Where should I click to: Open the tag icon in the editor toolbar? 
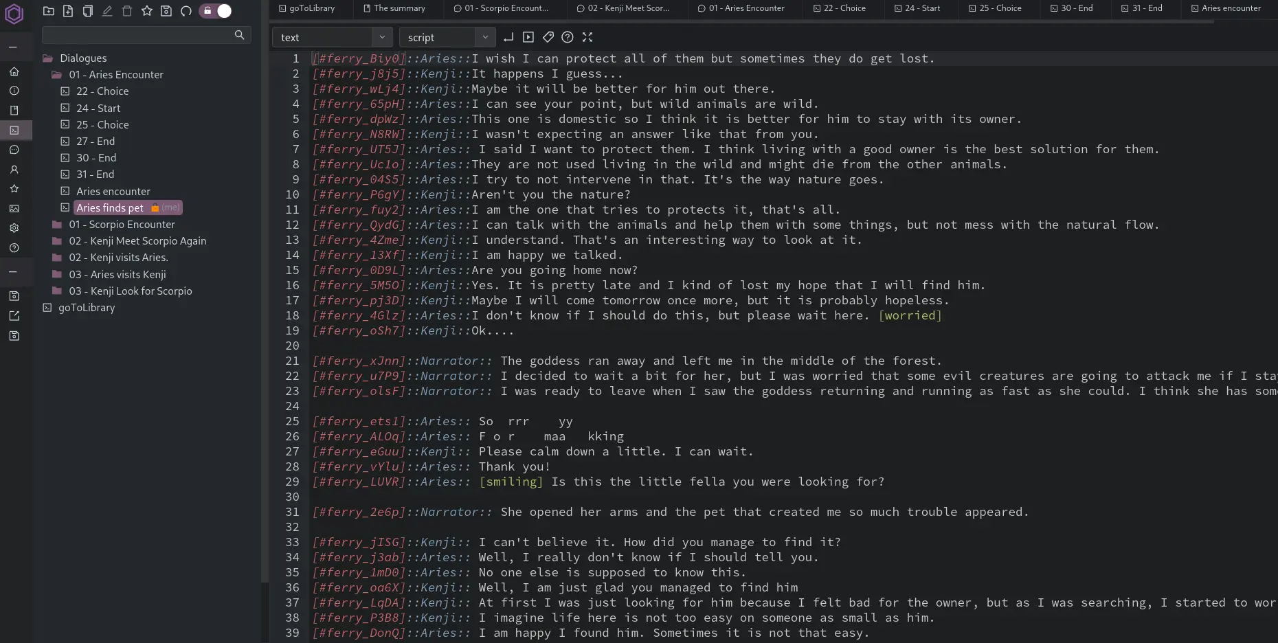click(x=548, y=38)
